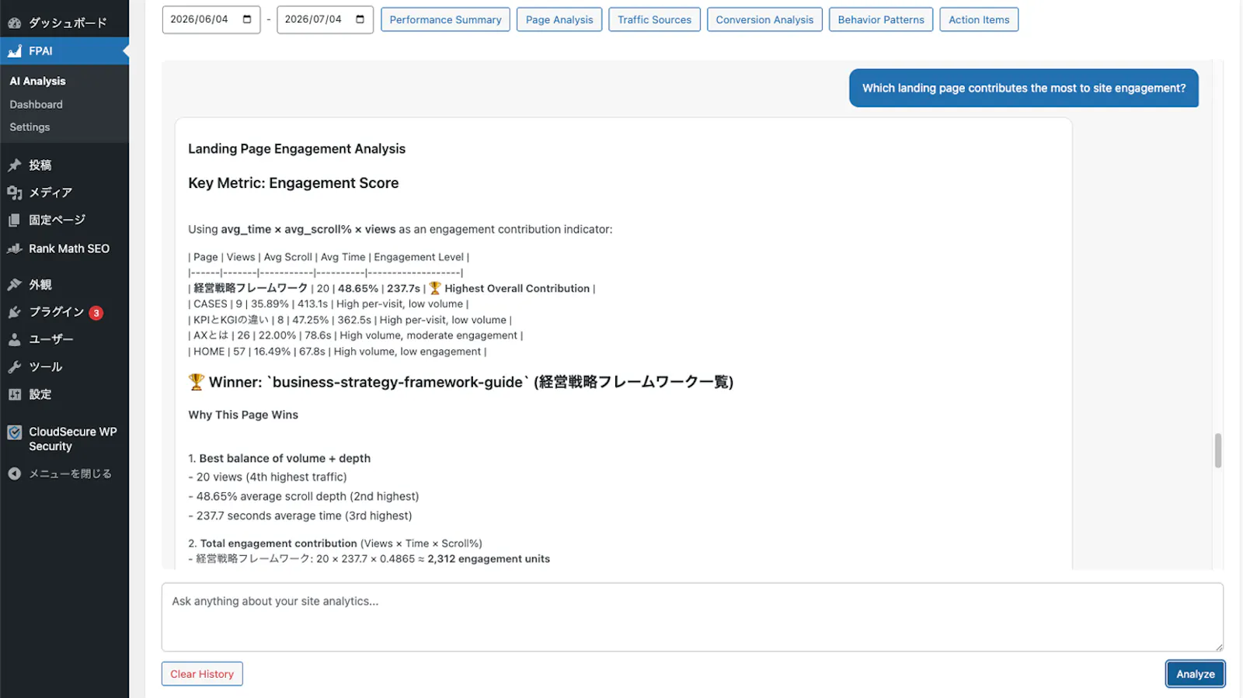This screenshot has width=1243, height=698.
Task: Click the Conversion Analysis button
Action: (764, 19)
